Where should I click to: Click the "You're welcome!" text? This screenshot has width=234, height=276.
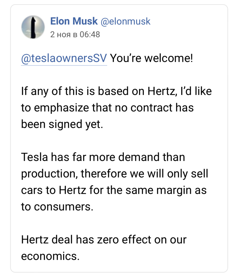click(151, 59)
